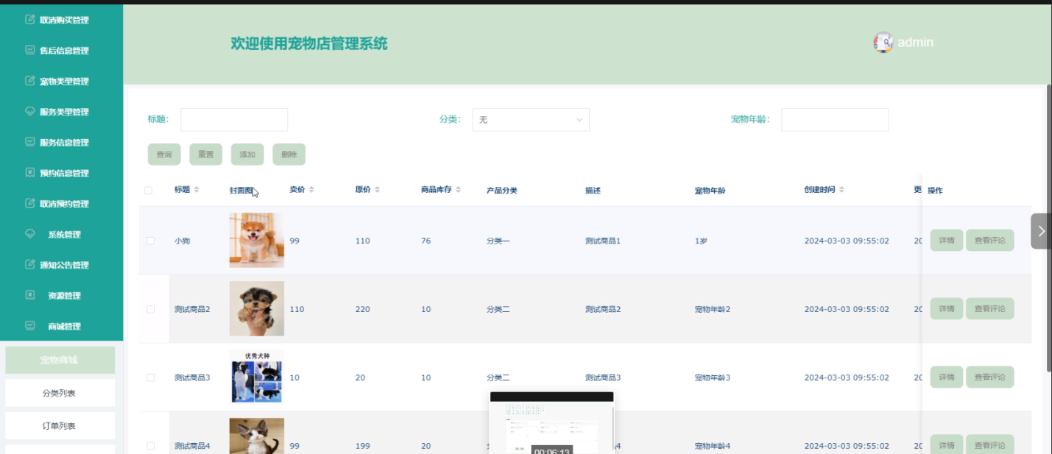The image size is (1052, 454).
Task: Click the 售后信息管理 sidebar icon
Action: [x=30, y=51]
